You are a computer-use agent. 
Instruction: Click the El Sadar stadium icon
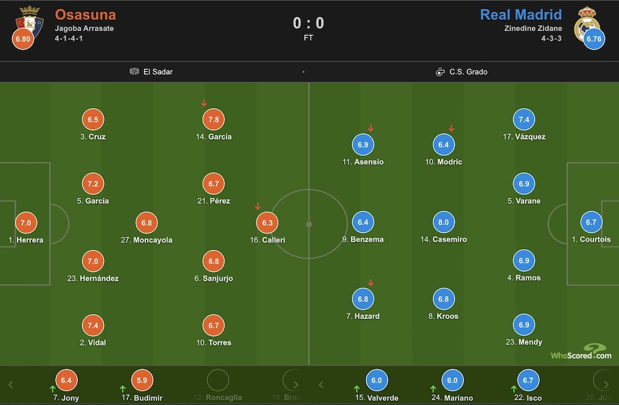click(x=134, y=71)
